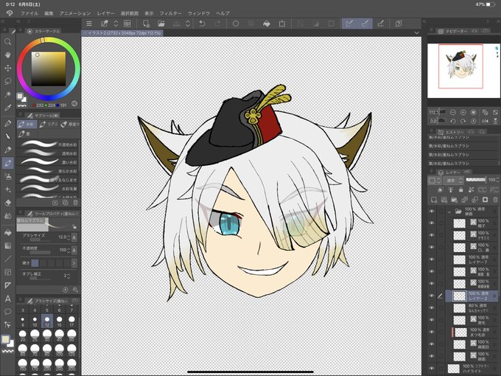Click the main drawing color swatch
Screen dimensions: 501x376
click(5, 339)
